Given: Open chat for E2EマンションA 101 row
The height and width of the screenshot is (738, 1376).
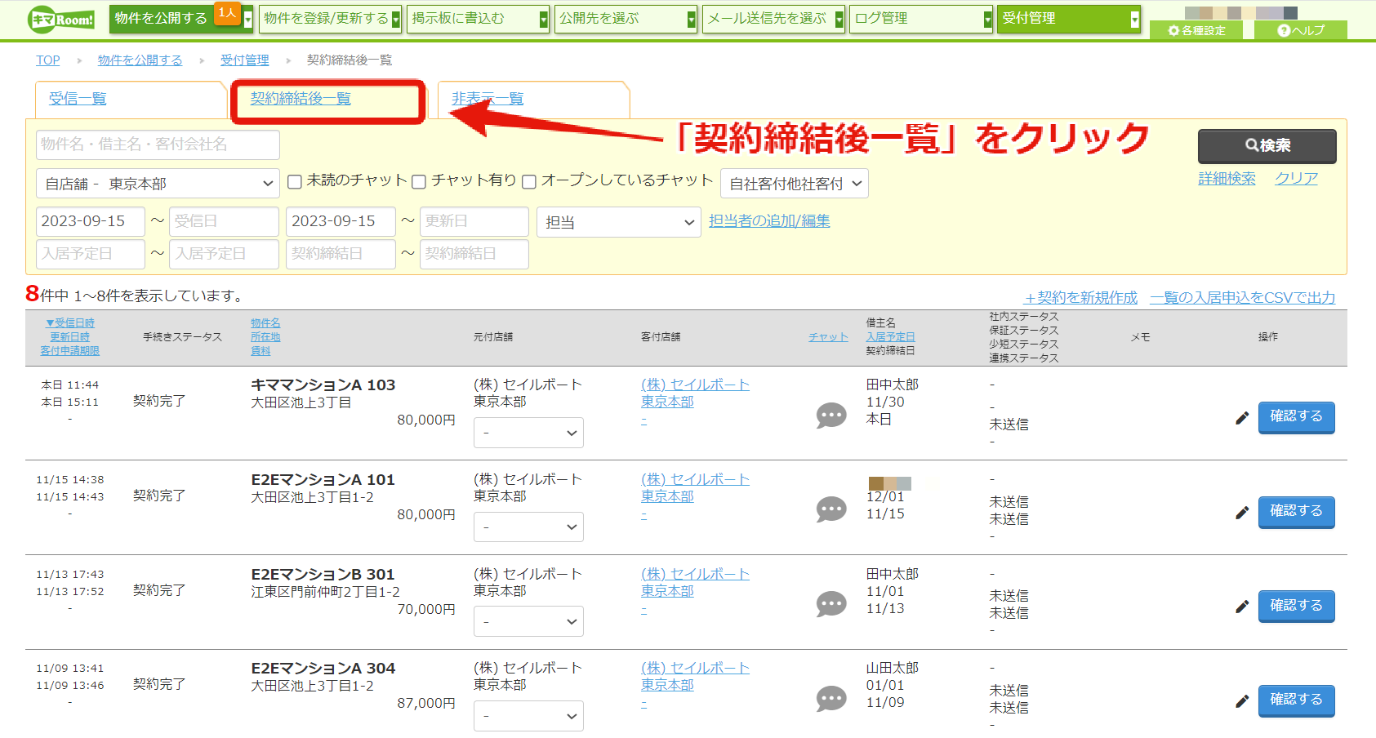Looking at the screenshot, I should pyautogui.click(x=831, y=509).
